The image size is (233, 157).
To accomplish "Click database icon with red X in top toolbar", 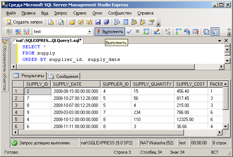I will (x=89, y=22).
